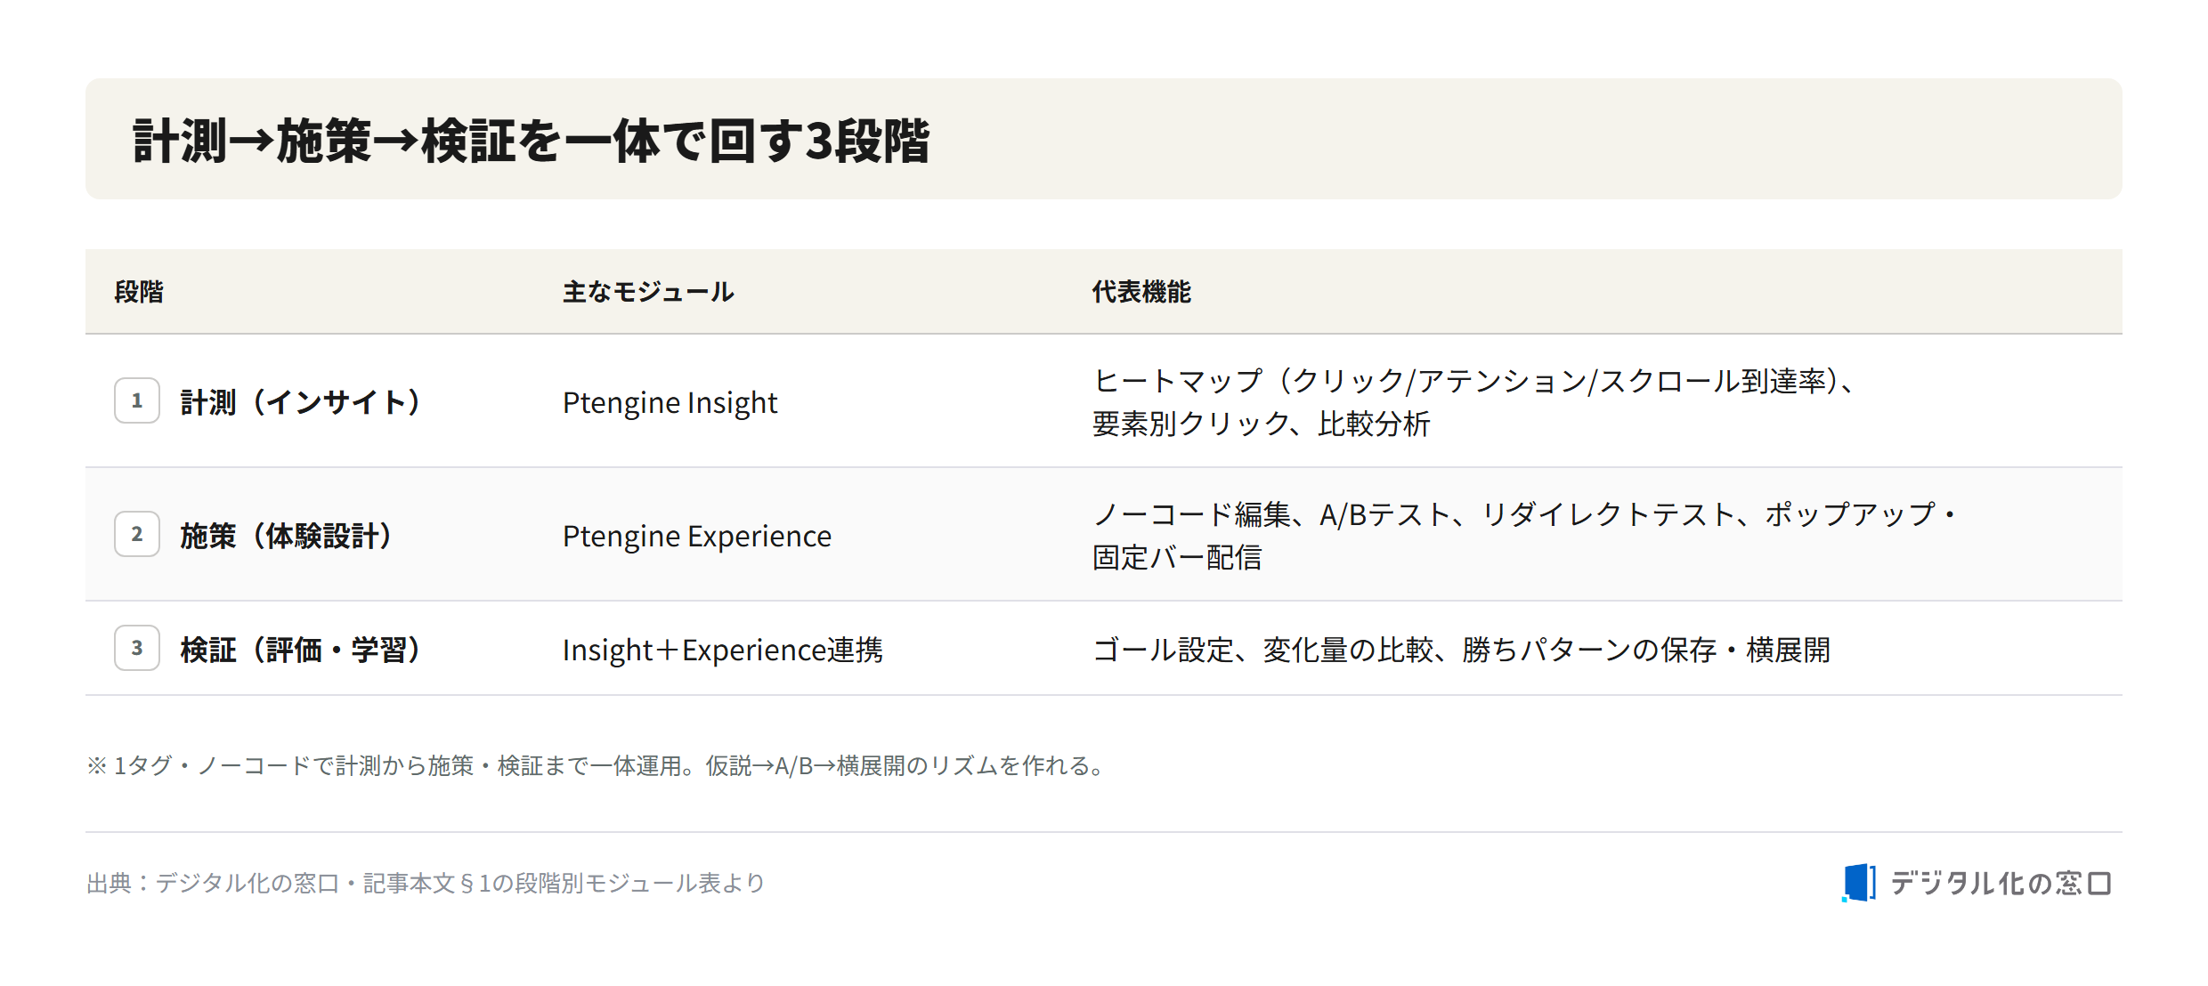This screenshot has width=2208, height=986.
Task: Click the ノーコード編集、A/Bテスト feature text
Action: [1524, 536]
